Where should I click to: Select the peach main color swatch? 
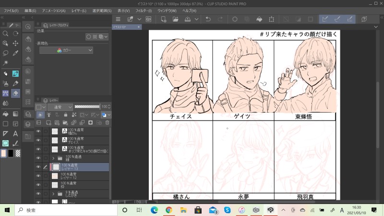point(4,153)
